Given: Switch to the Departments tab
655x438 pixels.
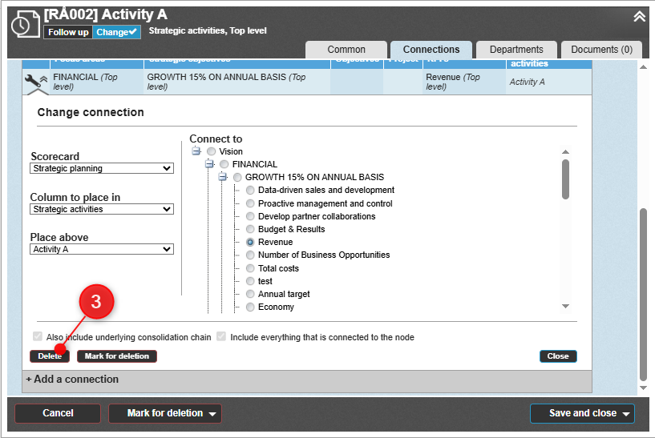Looking at the screenshot, I should (x=516, y=50).
